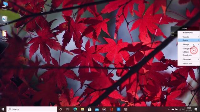Click the C:\ drive row in DISKS
Image resolution: width=200 pixels, height=112 pixels.
point(174,32)
